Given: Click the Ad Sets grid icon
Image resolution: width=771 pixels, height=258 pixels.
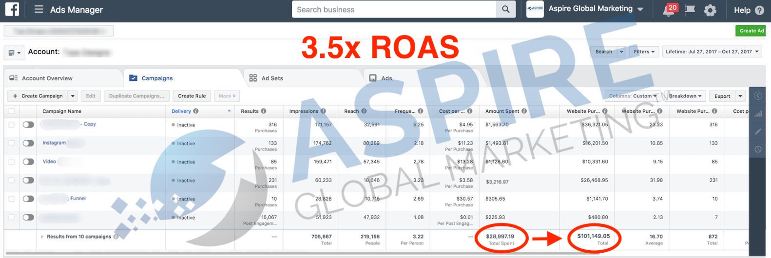Looking at the screenshot, I should tap(253, 78).
